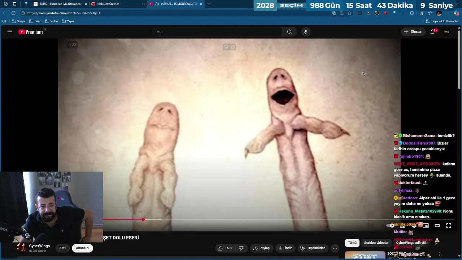The image size is (462, 260).
Task: Open SÖZCÜ Televizyonu video thumbnail
Action: pos(365,255)
